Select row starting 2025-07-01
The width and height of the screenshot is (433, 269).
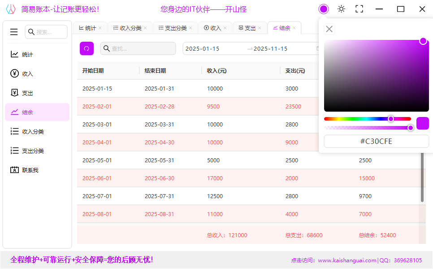point(248,196)
